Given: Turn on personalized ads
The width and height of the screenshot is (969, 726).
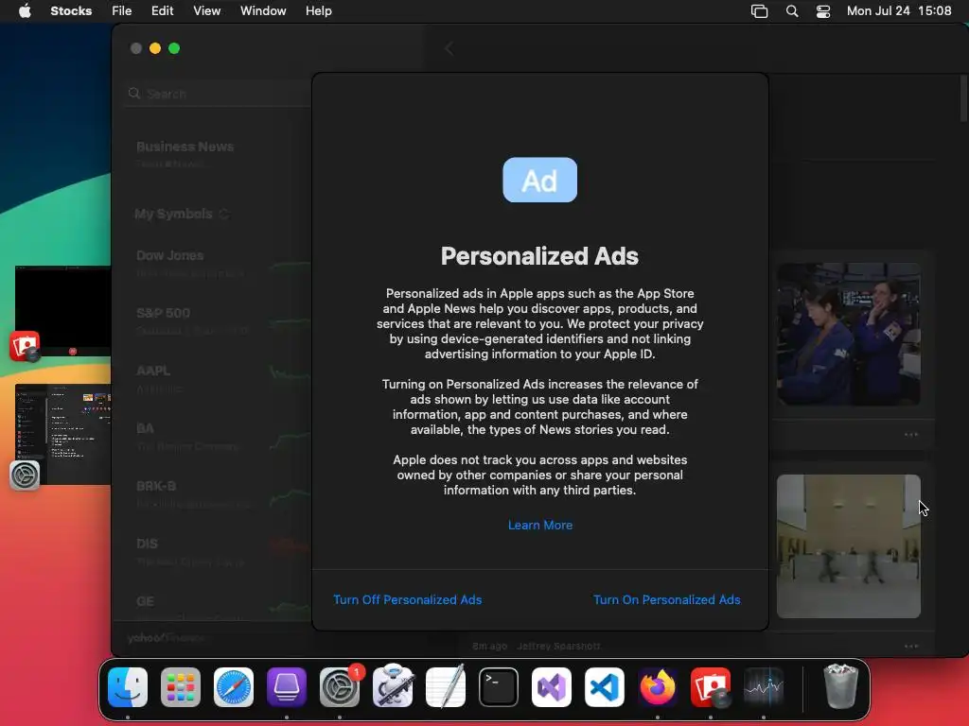Looking at the screenshot, I should pyautogui.click(x=667, y=599).
